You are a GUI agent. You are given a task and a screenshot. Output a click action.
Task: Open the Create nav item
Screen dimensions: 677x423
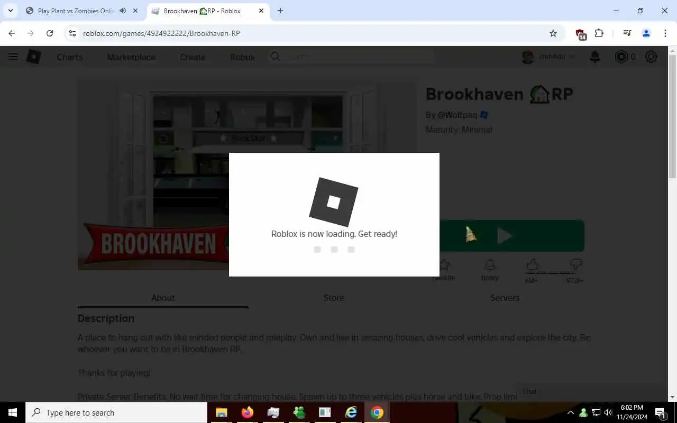193,57
